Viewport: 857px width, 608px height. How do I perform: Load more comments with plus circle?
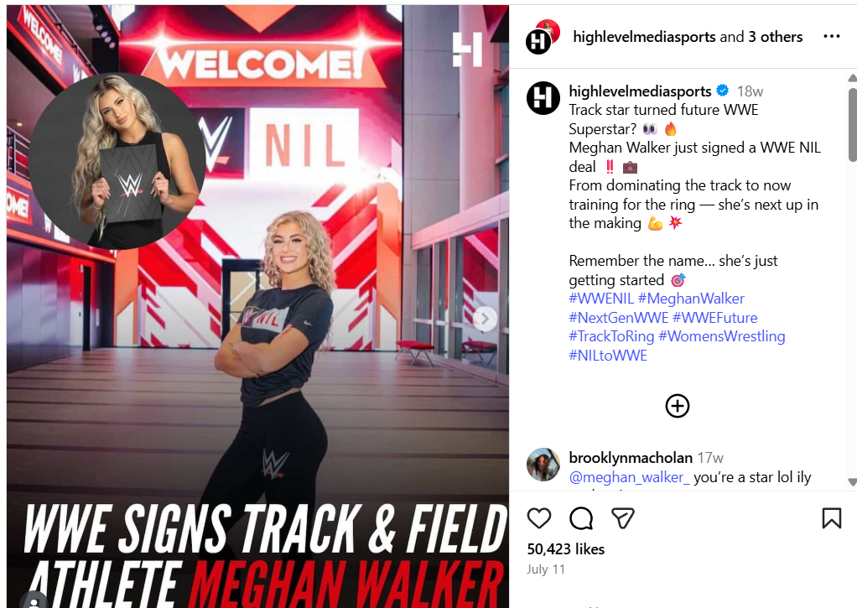click(678, 406)
